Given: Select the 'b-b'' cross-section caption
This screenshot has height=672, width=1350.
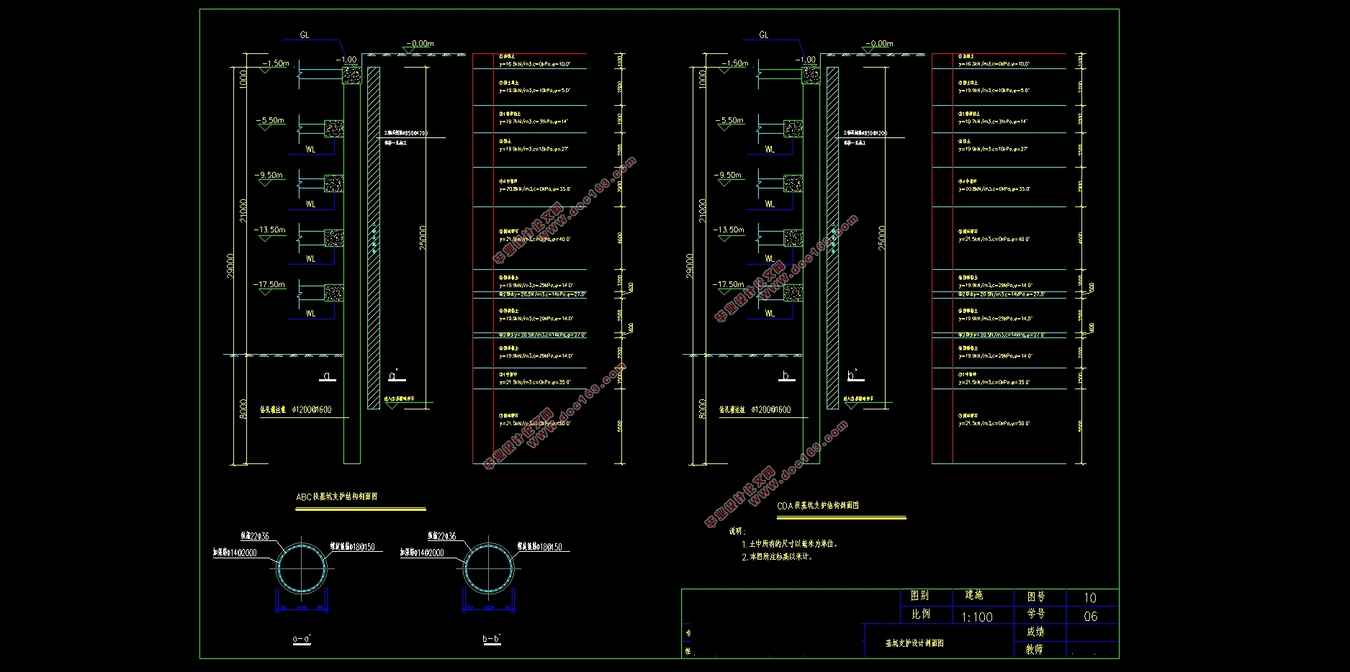Looking at the screenshot, I should [491, 639].
